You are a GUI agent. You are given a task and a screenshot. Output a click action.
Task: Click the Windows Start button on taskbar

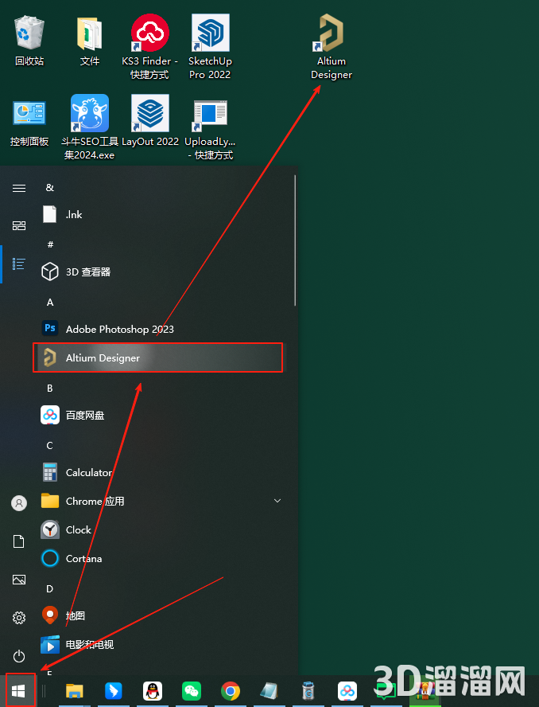coord(18,691)
